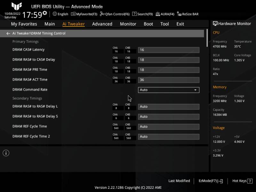The height and width of the screenshot is (192, 256).
Task: Open the Exit tab
Action: 180,24
